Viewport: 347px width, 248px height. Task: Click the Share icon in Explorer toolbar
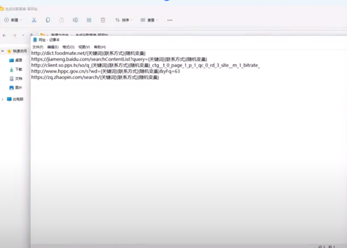click(89, 20)
